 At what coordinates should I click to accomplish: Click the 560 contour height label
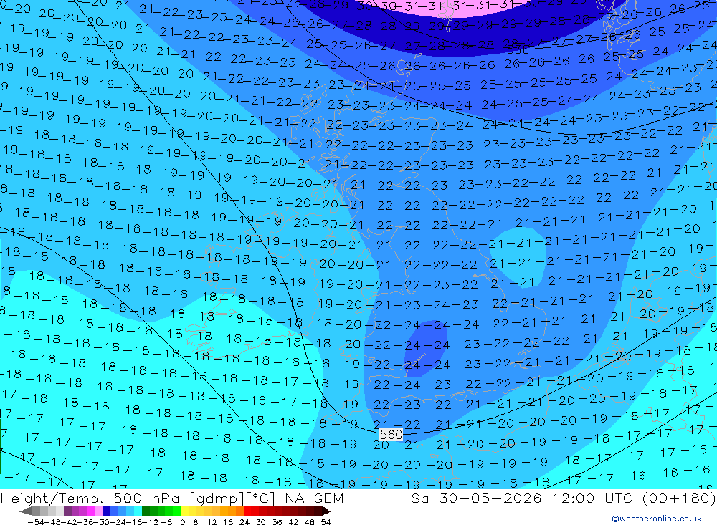coord(391,434)
